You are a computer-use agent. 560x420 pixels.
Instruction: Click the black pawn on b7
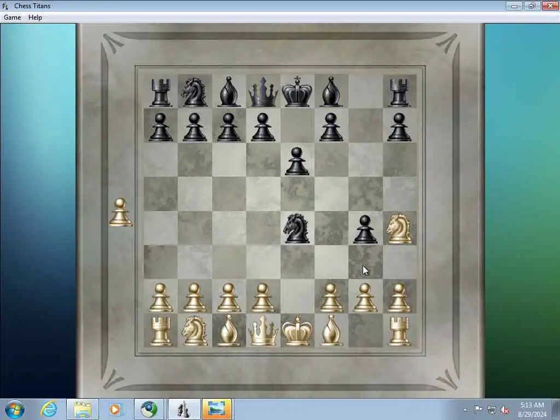click(194, 127)
